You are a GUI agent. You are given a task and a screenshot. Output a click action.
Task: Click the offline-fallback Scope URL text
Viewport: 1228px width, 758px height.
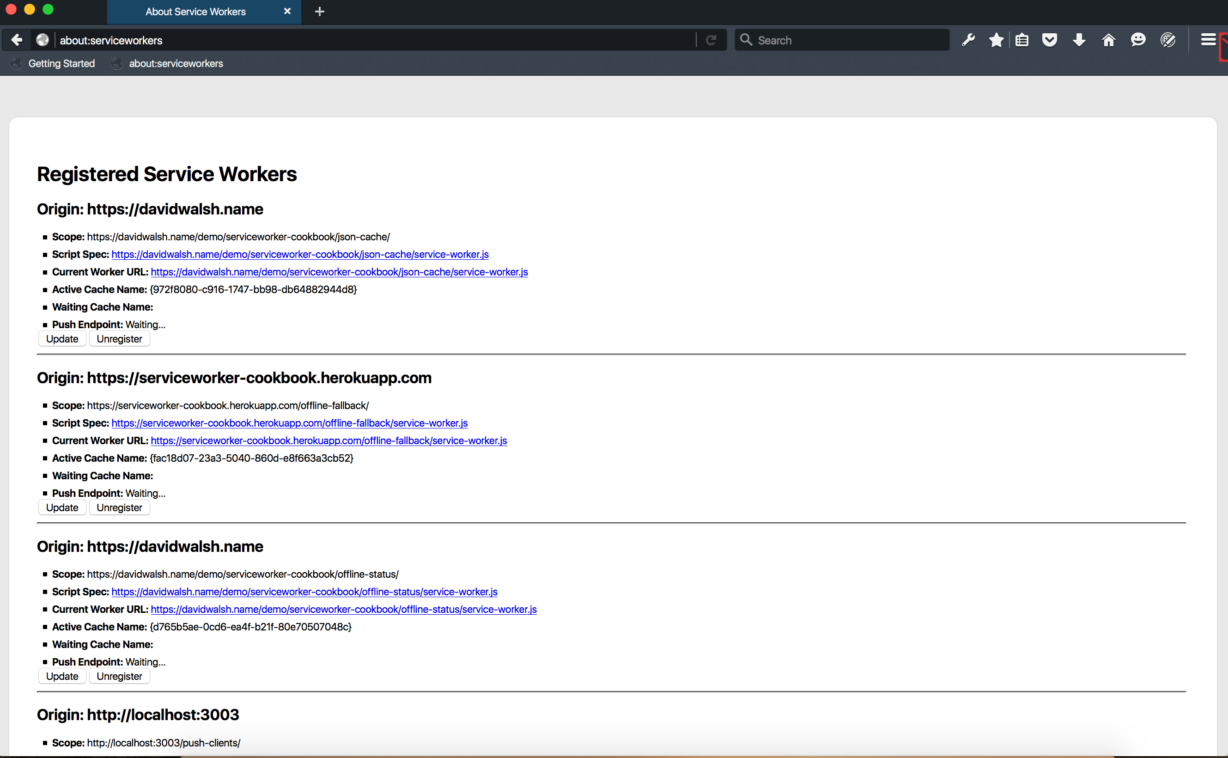pos(228,405)
